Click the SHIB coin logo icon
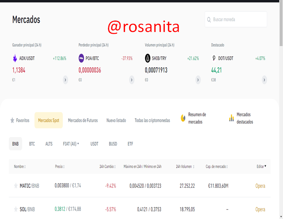Image resolution: width=283 pixels, height=219 pixels. 148,58
